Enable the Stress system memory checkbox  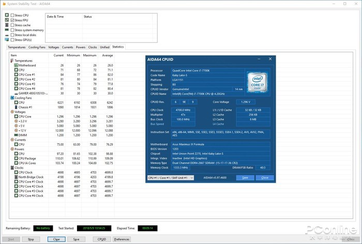click(x=13, y=30)
